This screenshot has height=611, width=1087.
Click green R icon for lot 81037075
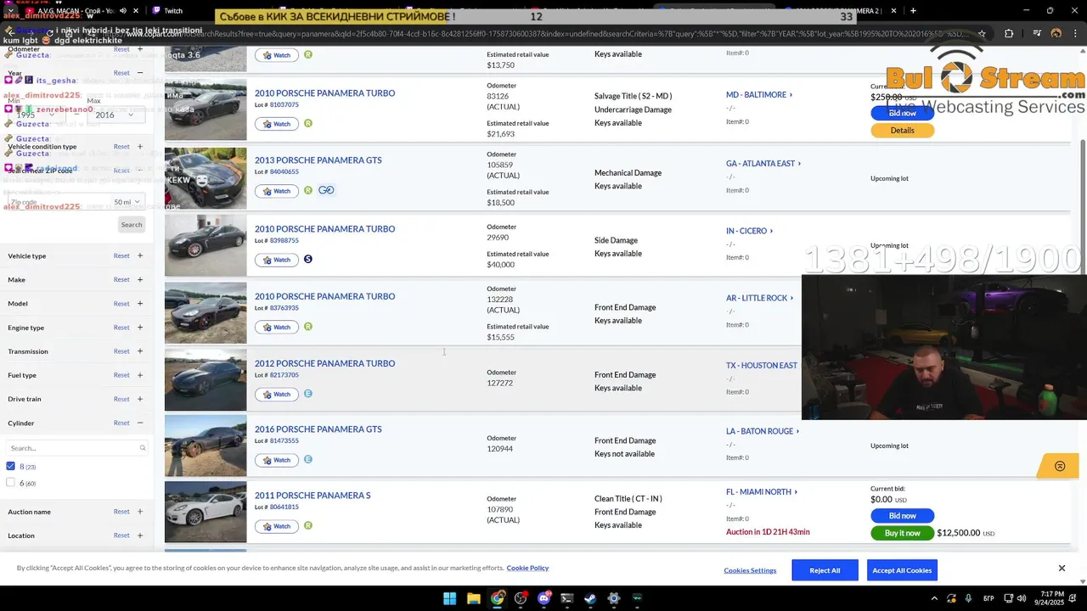[308, 123]
